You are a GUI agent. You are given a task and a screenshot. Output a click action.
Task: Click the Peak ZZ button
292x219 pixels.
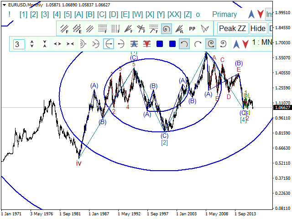[x=233, y=28]
